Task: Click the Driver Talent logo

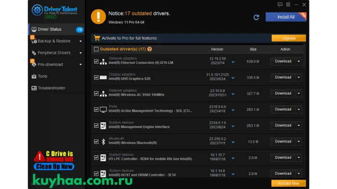Action: click(x=54, y=11)
